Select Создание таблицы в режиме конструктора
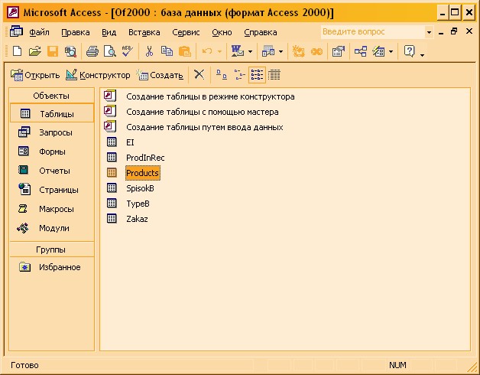This screenshot has height=375, width=480. 210,96
